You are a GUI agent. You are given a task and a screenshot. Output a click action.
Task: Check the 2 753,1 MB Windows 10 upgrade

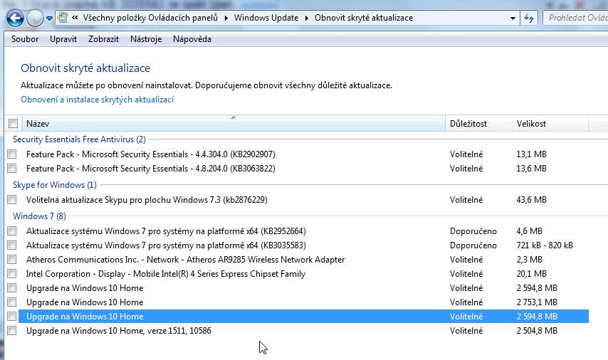[x=12, y=302]
